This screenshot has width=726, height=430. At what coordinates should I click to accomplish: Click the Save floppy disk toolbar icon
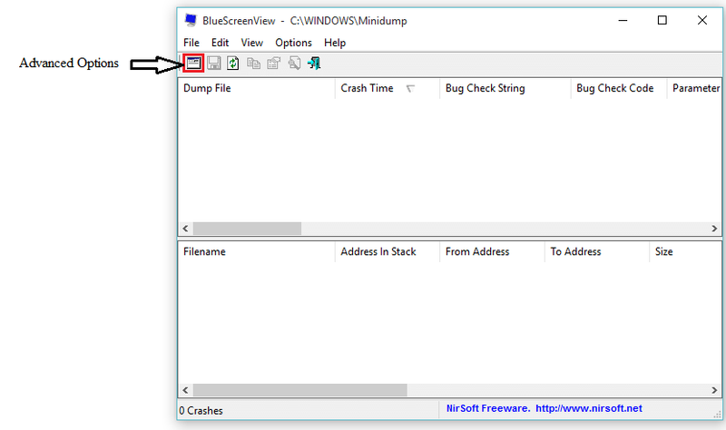(213, 63)
